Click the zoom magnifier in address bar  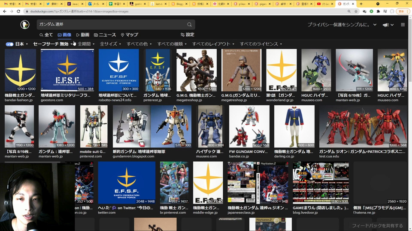pos(349,11)
